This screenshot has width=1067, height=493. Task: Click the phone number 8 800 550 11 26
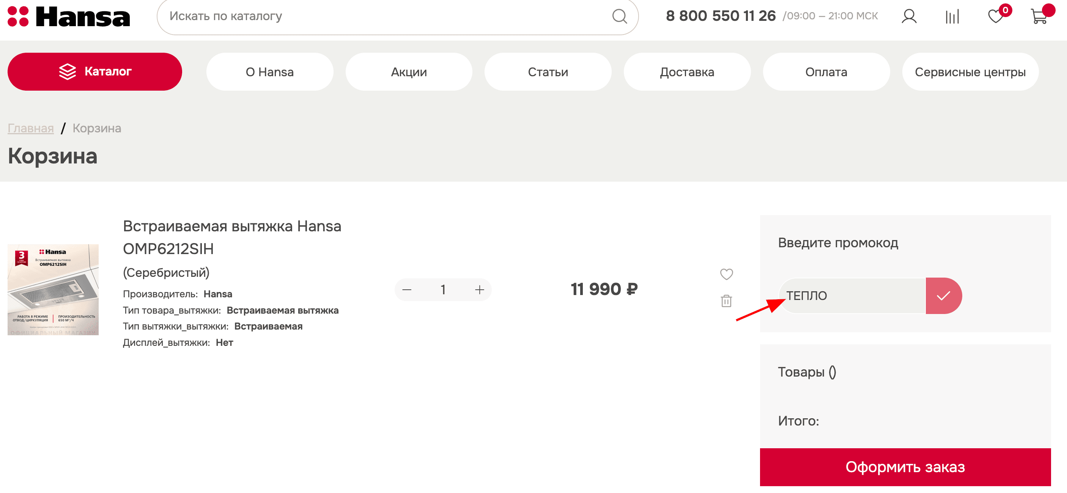(x=720, y=16)
